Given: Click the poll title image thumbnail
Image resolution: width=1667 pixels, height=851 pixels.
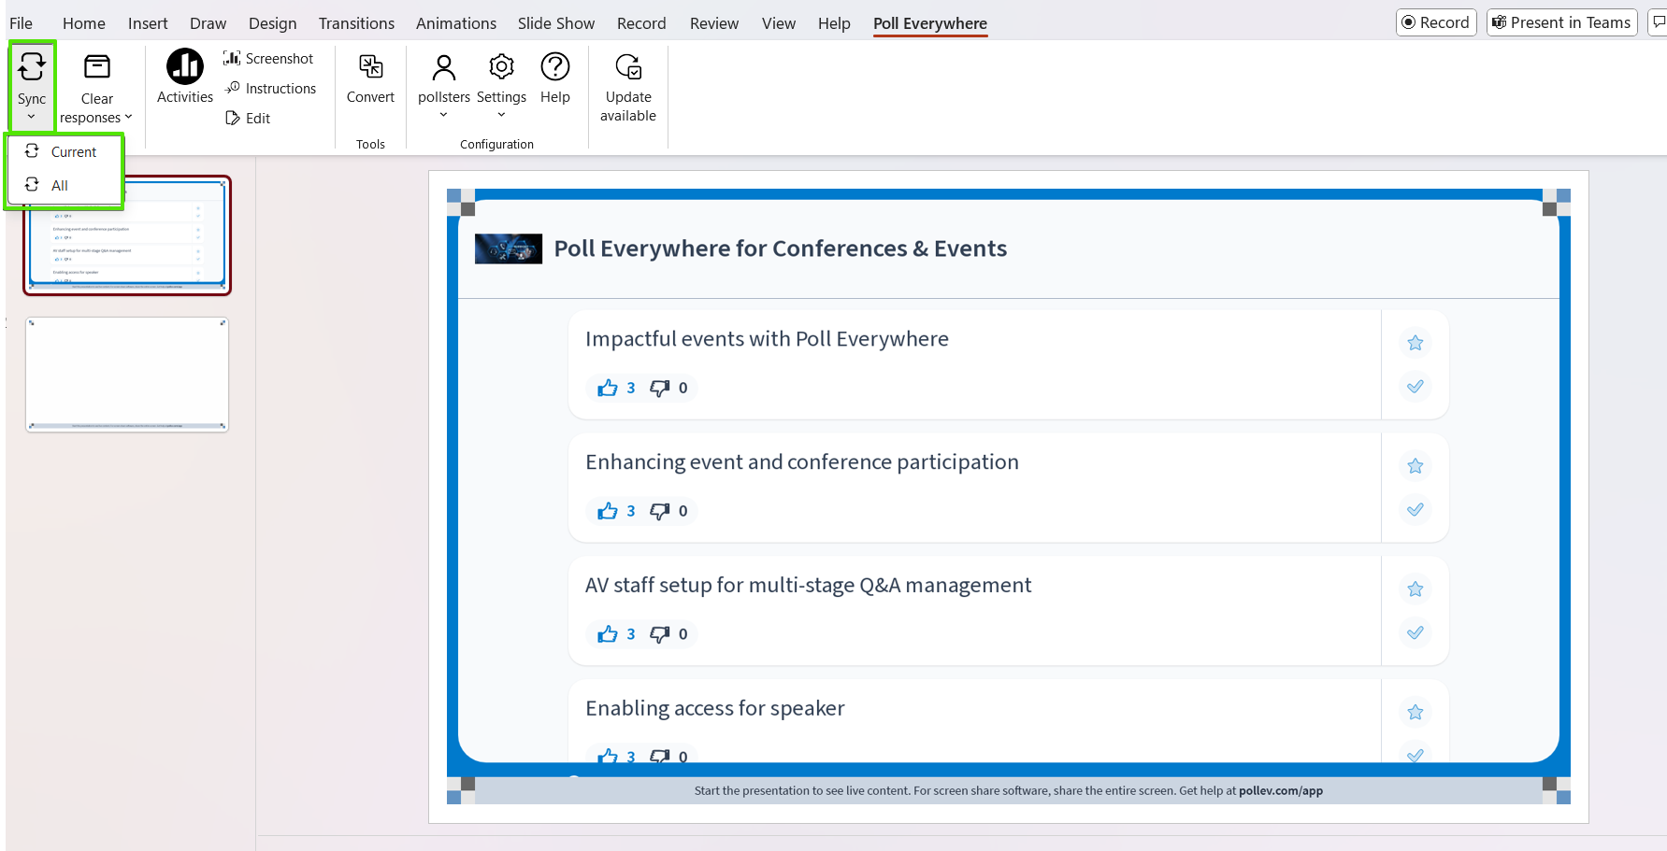Looking at the screenshot, I should (x=509, y=248).
